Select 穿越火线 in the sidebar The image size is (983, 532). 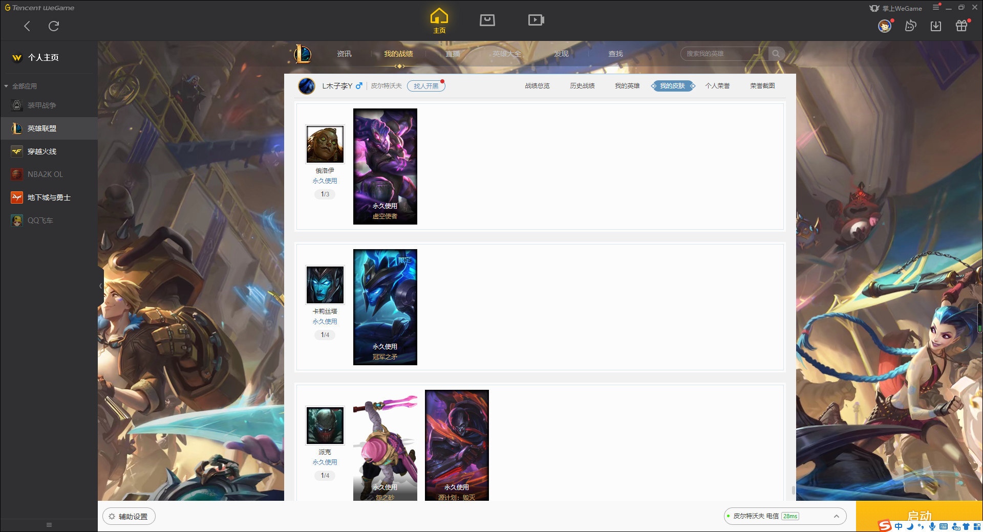click(x=49, y=151)
